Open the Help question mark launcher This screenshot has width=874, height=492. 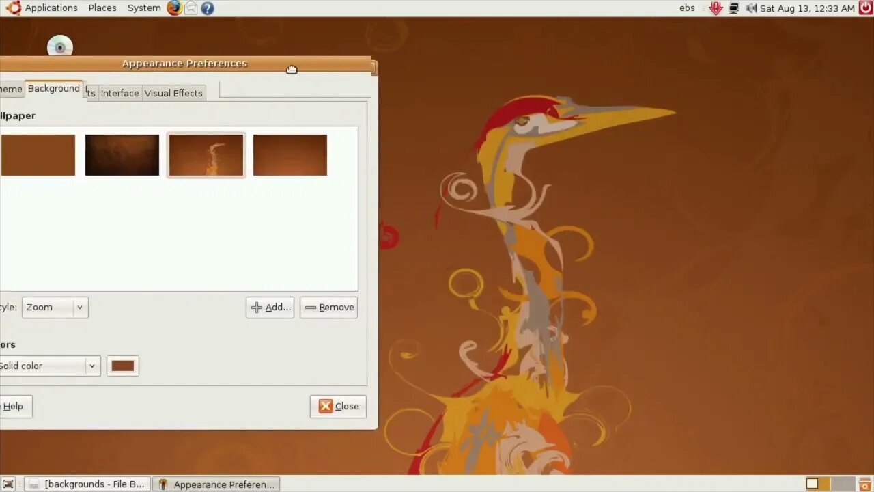point(208,8)
